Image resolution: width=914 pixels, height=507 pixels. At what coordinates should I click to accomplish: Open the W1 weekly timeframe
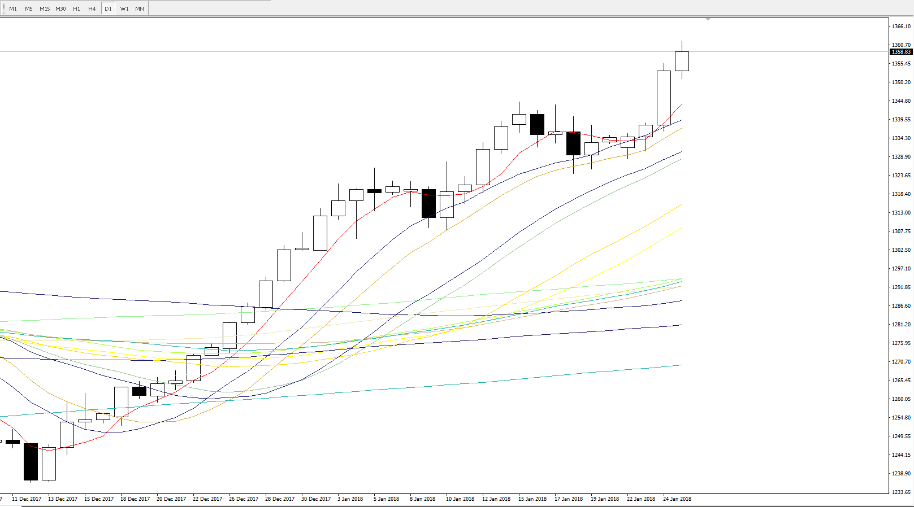tap(124, 8)
